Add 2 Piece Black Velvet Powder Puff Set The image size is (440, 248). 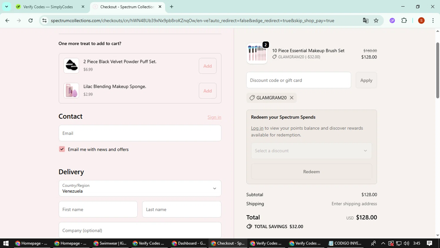(x=208, y=66)
